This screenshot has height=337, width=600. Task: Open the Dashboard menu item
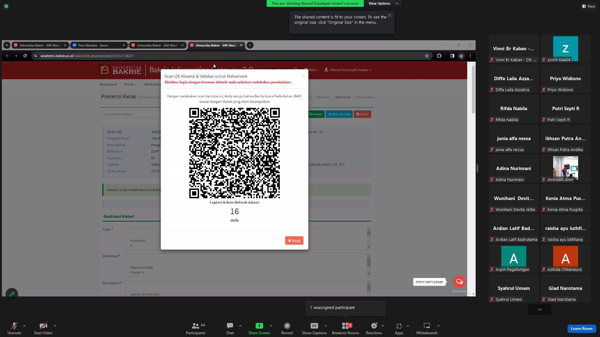[x=108, y=85]
